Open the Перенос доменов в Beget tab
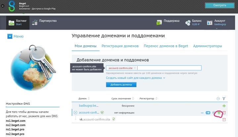Image resolution: width=238 pixels, height=137 pixels. coord(166,46)
